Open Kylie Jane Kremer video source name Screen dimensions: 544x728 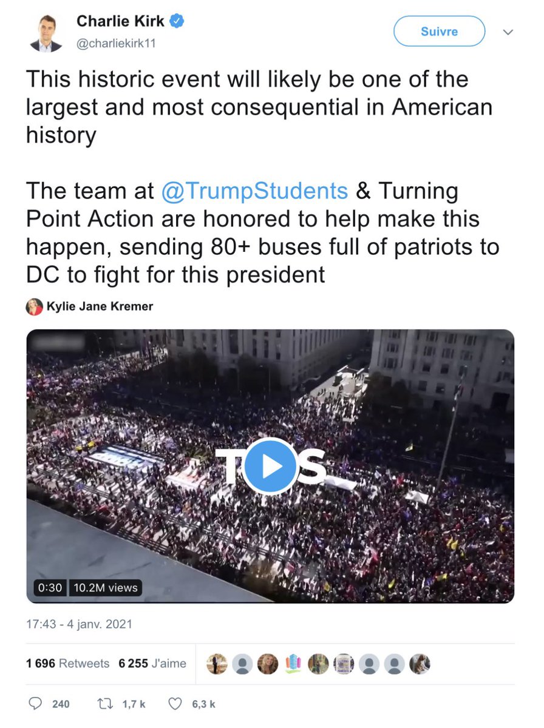[x=100, y=306]
